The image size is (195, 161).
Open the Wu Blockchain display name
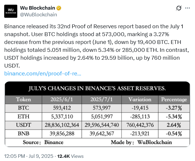38,8
